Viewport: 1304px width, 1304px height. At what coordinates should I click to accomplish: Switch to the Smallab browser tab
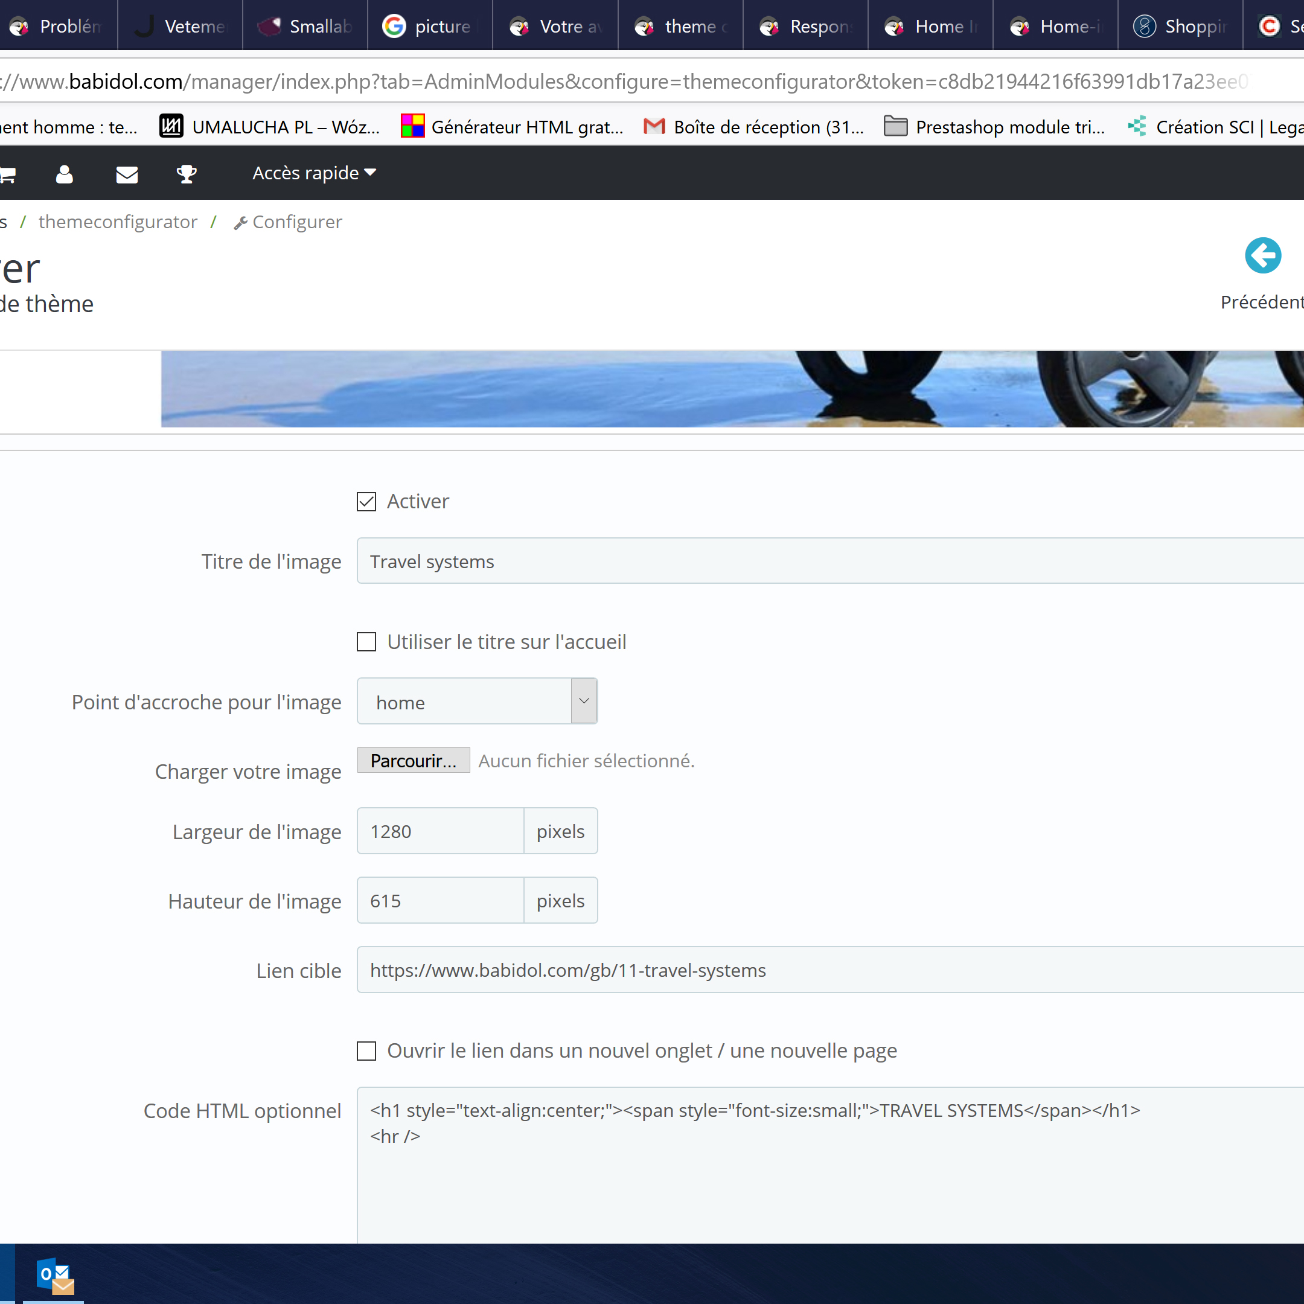305,25
